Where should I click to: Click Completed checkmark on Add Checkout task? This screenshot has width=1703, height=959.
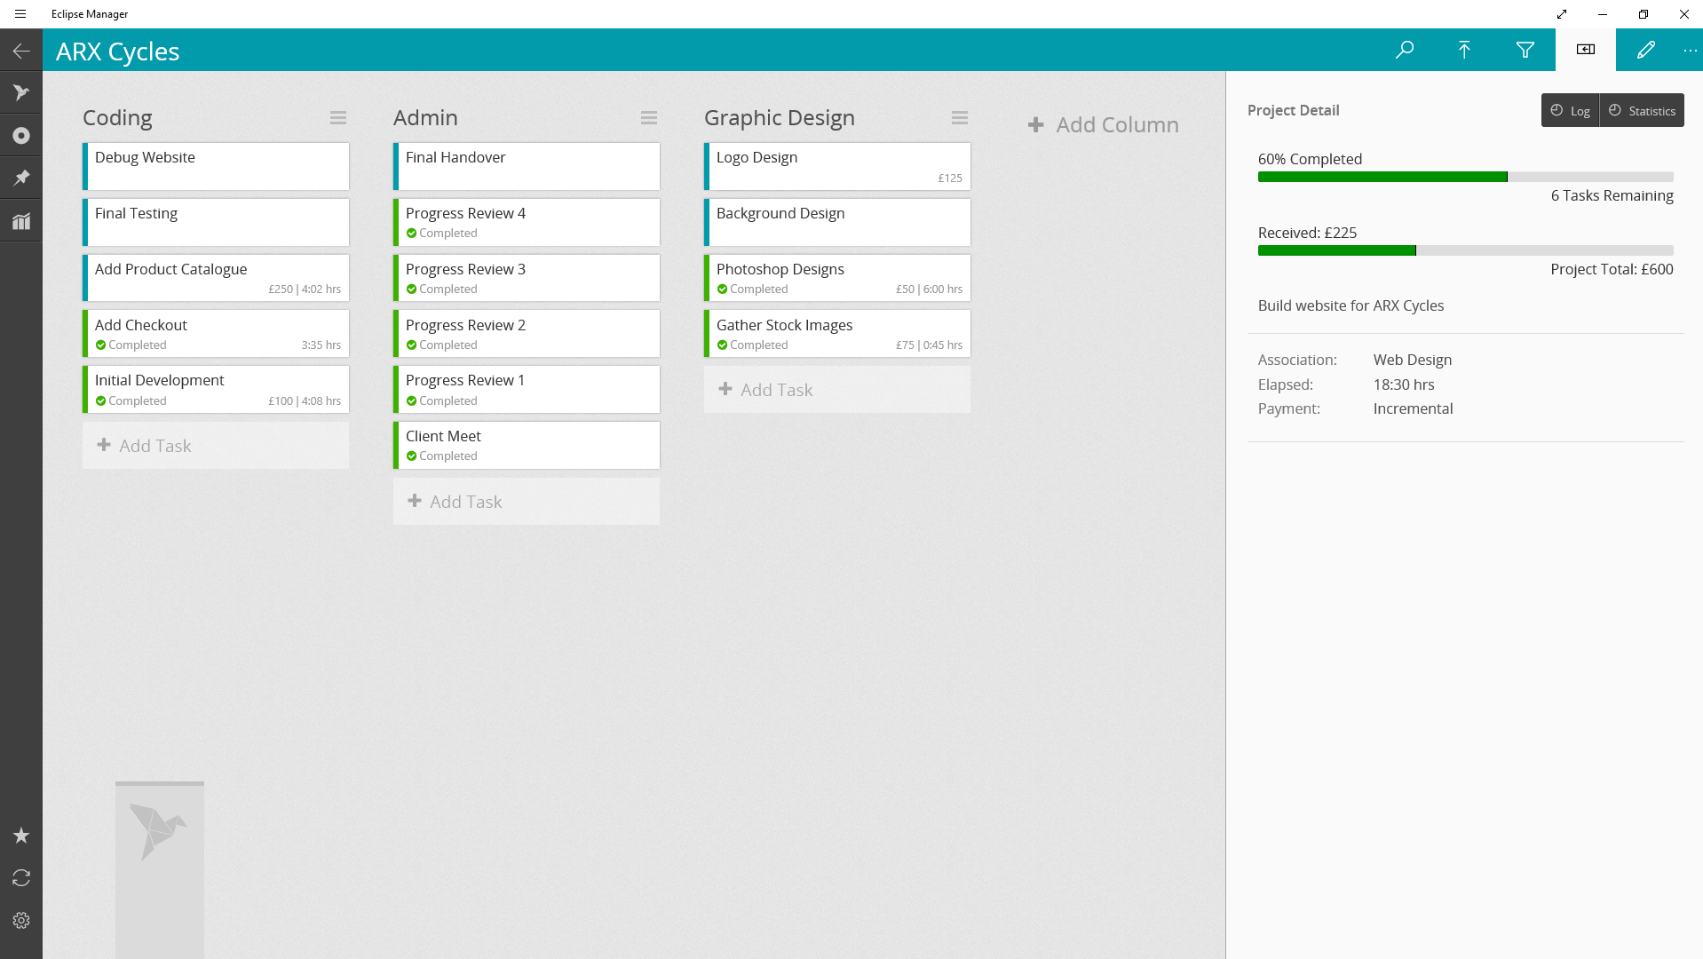coord(101,345)
